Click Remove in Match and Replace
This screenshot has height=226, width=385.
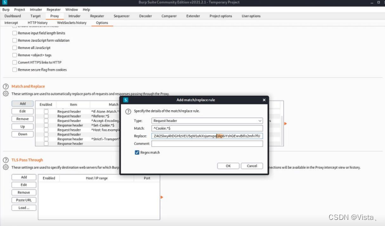tap(22, 119)
